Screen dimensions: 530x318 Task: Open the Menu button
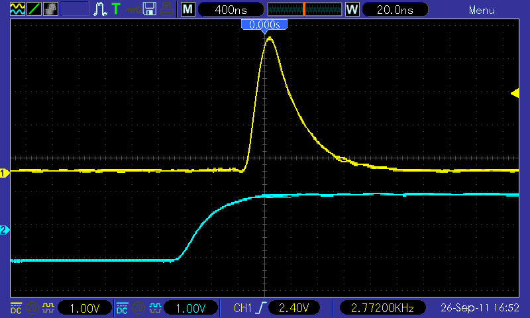pos(482,10)
